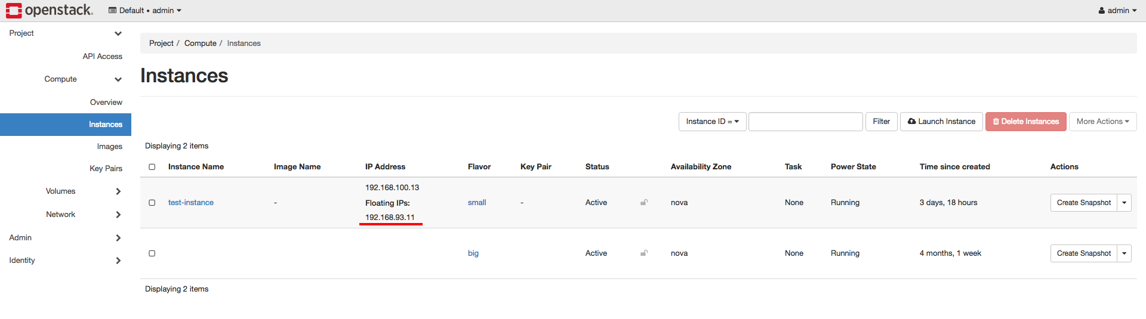Open the test-instance link

tap(191, 203)
